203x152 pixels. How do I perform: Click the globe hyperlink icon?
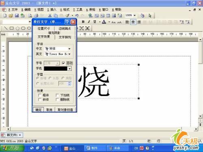91,15
